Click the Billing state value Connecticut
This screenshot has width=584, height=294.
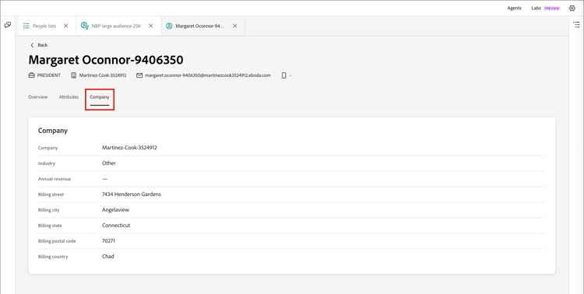coord(116,226)
